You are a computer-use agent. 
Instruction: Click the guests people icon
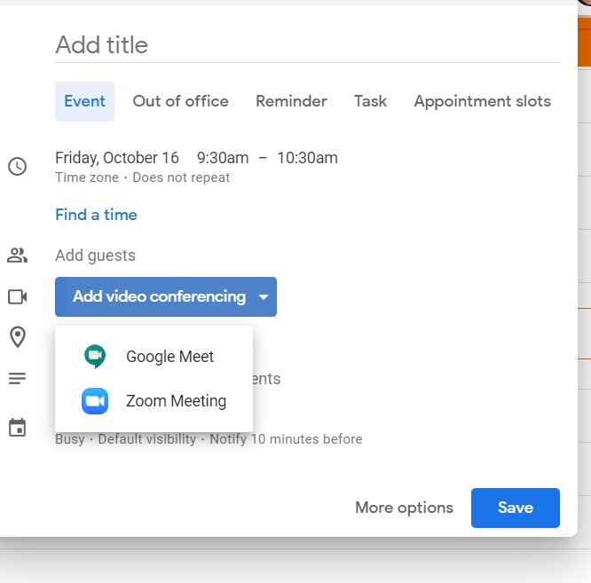17,256
